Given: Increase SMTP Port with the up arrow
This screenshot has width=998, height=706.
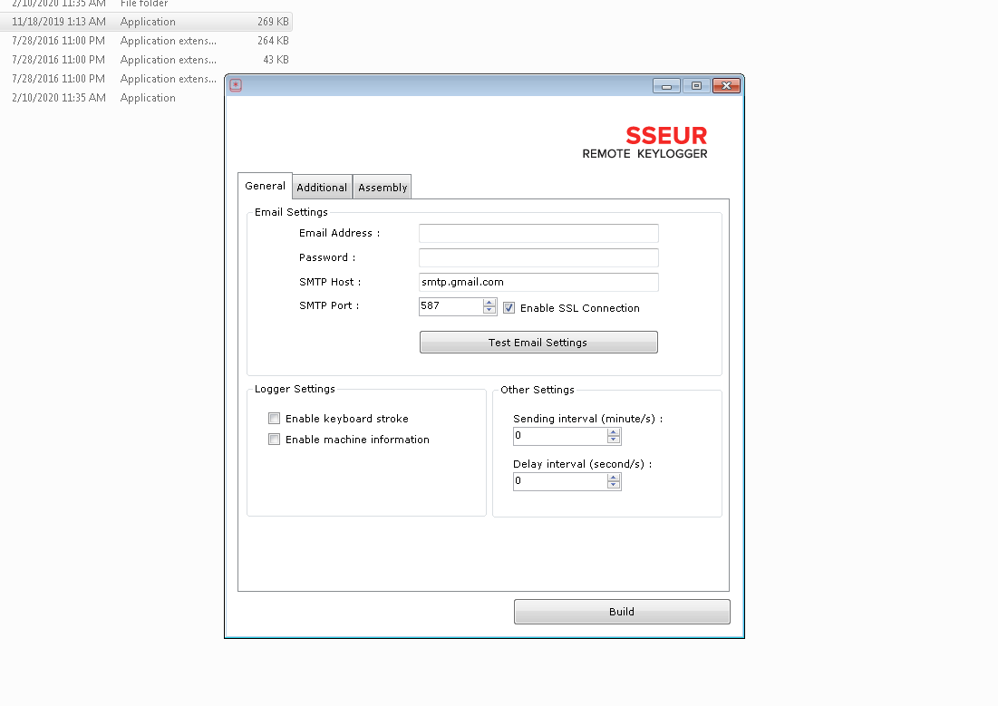Looking at the screenshot, I should click(x=489, y=303).
